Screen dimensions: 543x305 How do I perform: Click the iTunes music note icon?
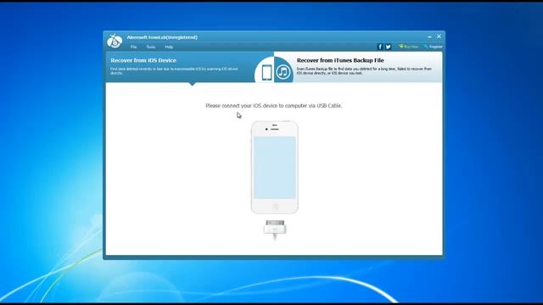(x=283, y=72)
